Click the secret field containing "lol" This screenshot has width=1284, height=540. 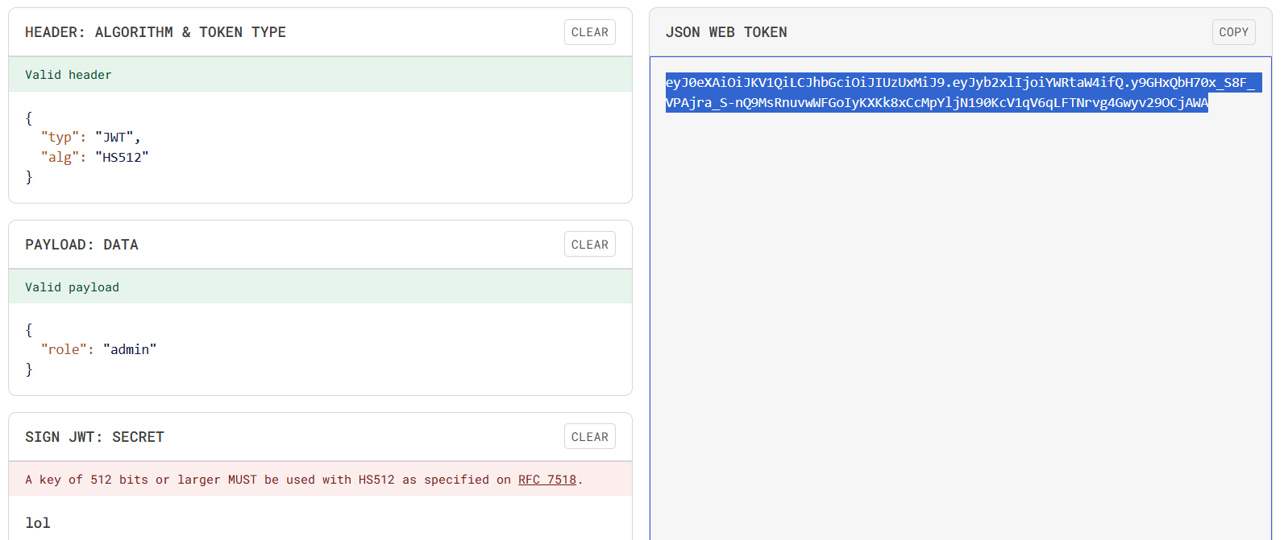pos(38,523)
